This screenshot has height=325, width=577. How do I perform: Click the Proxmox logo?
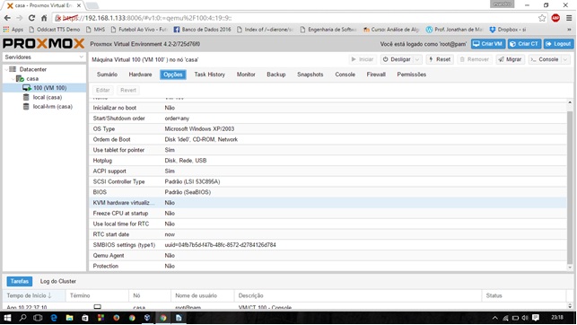(43, 44)
